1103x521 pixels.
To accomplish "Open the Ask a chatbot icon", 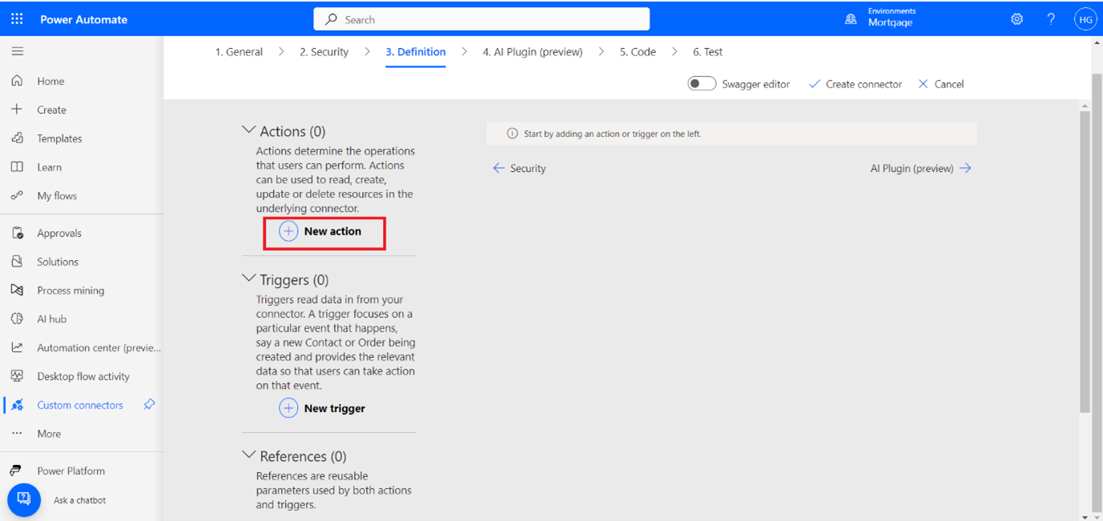I will (24, 499).
